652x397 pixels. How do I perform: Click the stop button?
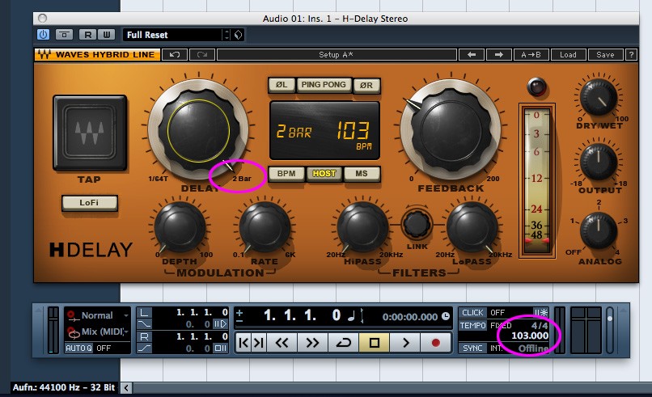[x=375, y=343]
